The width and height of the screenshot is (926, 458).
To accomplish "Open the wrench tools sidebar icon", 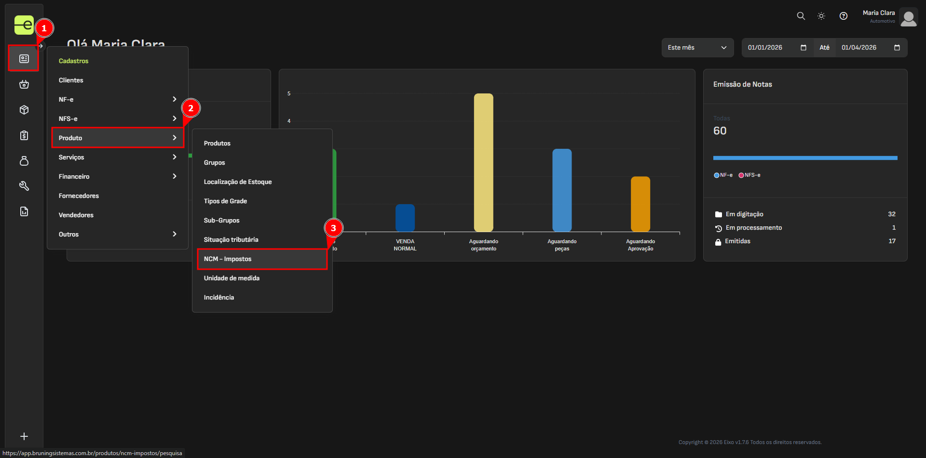I will click(24, 186).
